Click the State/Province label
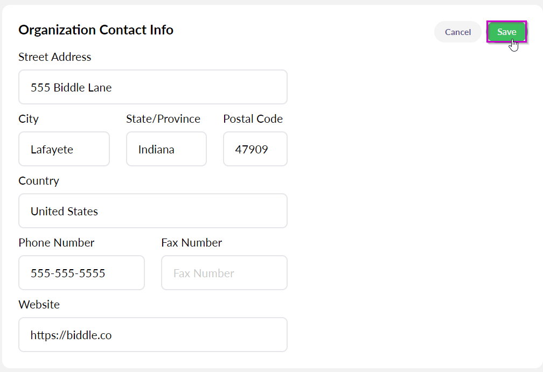Viewport: 543px width, 372px height. tap(163, 119)
